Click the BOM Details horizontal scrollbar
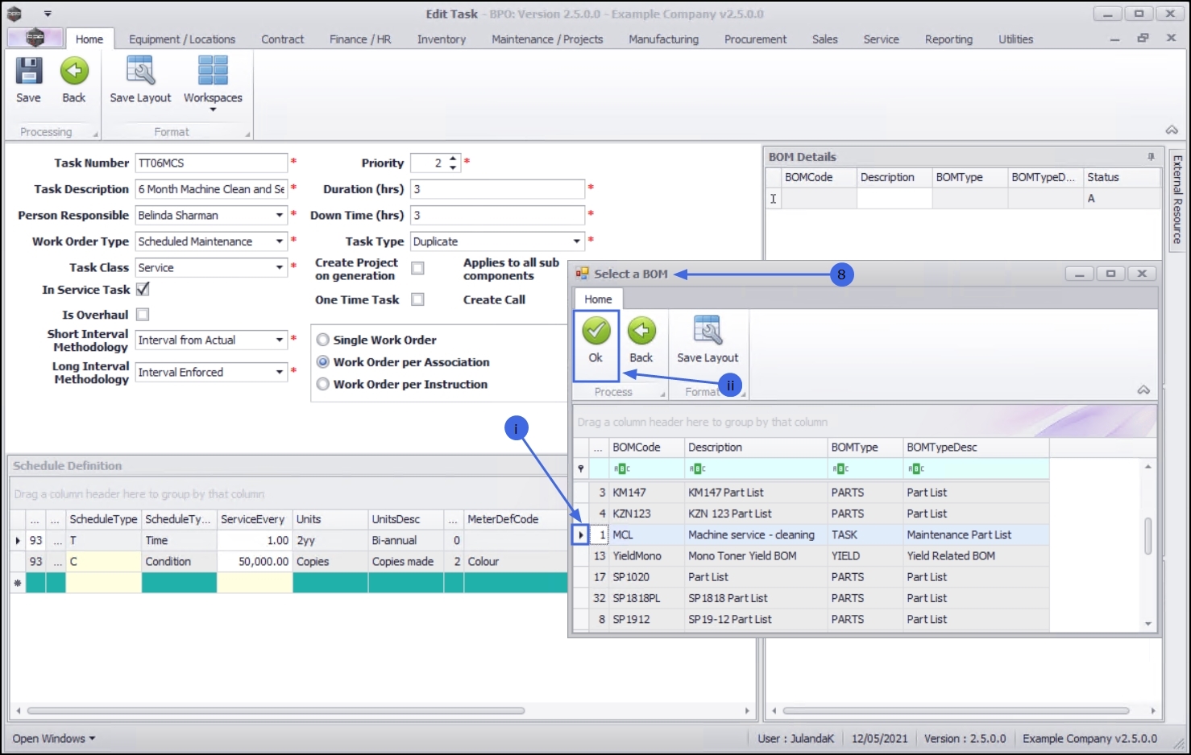This screenshot has height=755, width=1191. click(x=956, y=711)
